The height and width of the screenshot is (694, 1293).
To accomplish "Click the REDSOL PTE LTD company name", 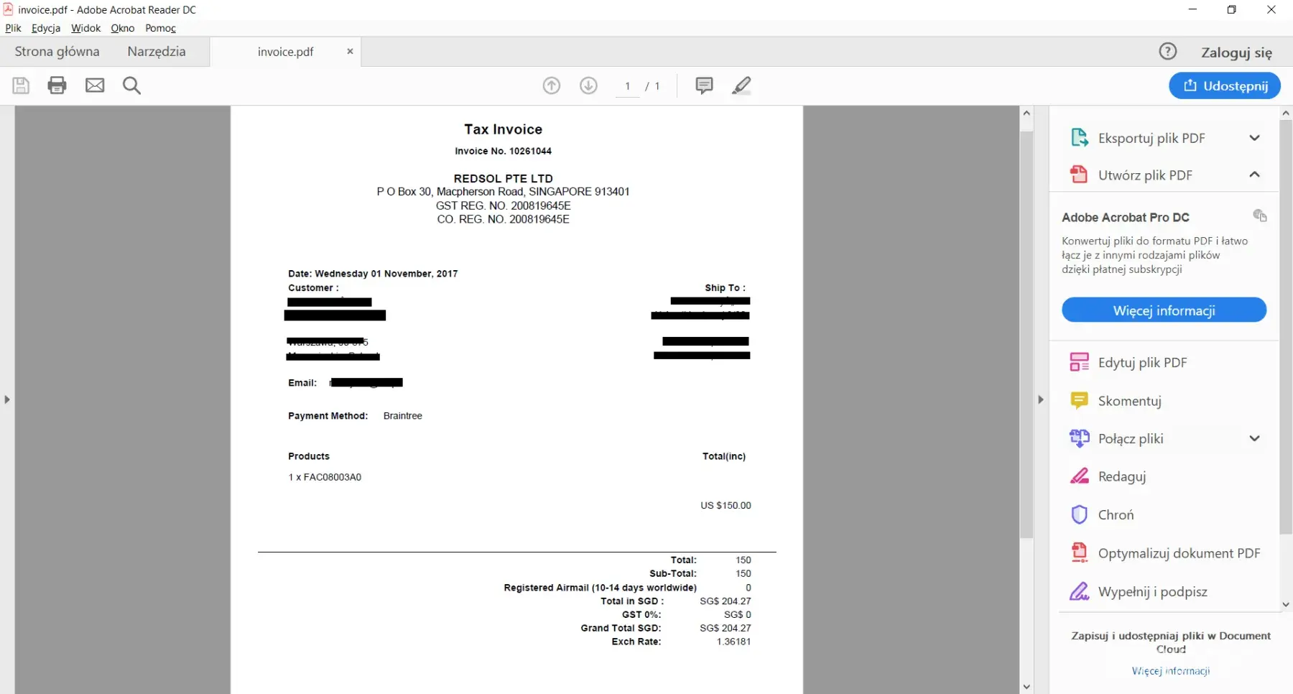I will (503, 178).
